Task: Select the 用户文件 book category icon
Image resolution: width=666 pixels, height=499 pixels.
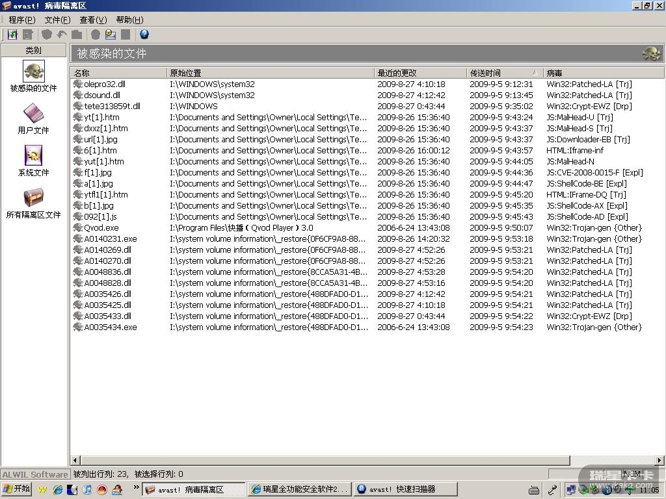Action: click(x=34, y=113)
